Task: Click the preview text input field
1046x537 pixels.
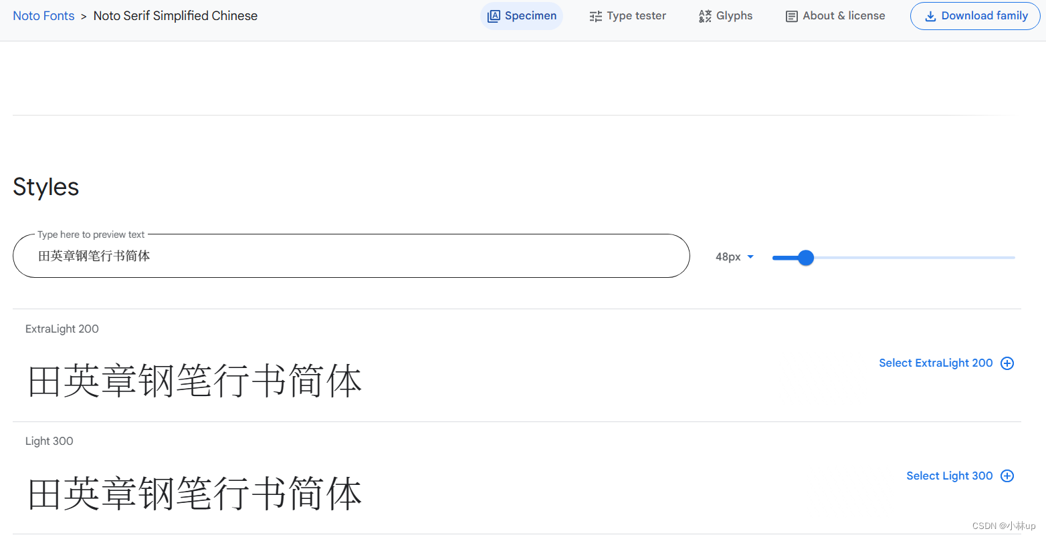Action: point(351,256)
